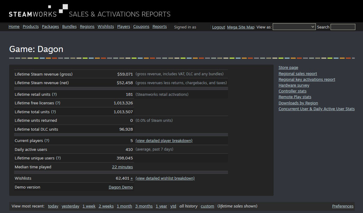The image size is (363, 213).
Task: Go to Players section
Action: (x=123, y=26)
